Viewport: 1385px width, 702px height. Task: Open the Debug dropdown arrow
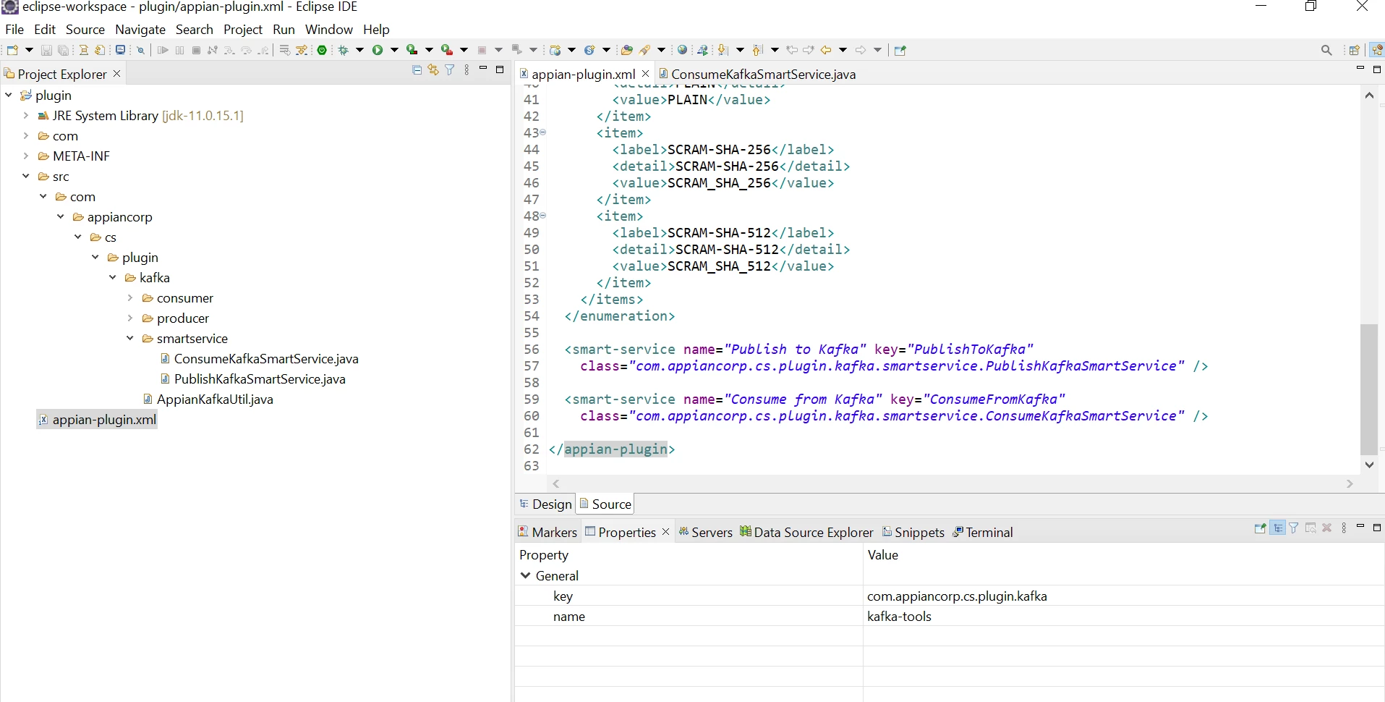click(x=359, y=50)
